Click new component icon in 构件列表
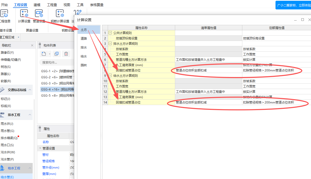 pos(44,54)
